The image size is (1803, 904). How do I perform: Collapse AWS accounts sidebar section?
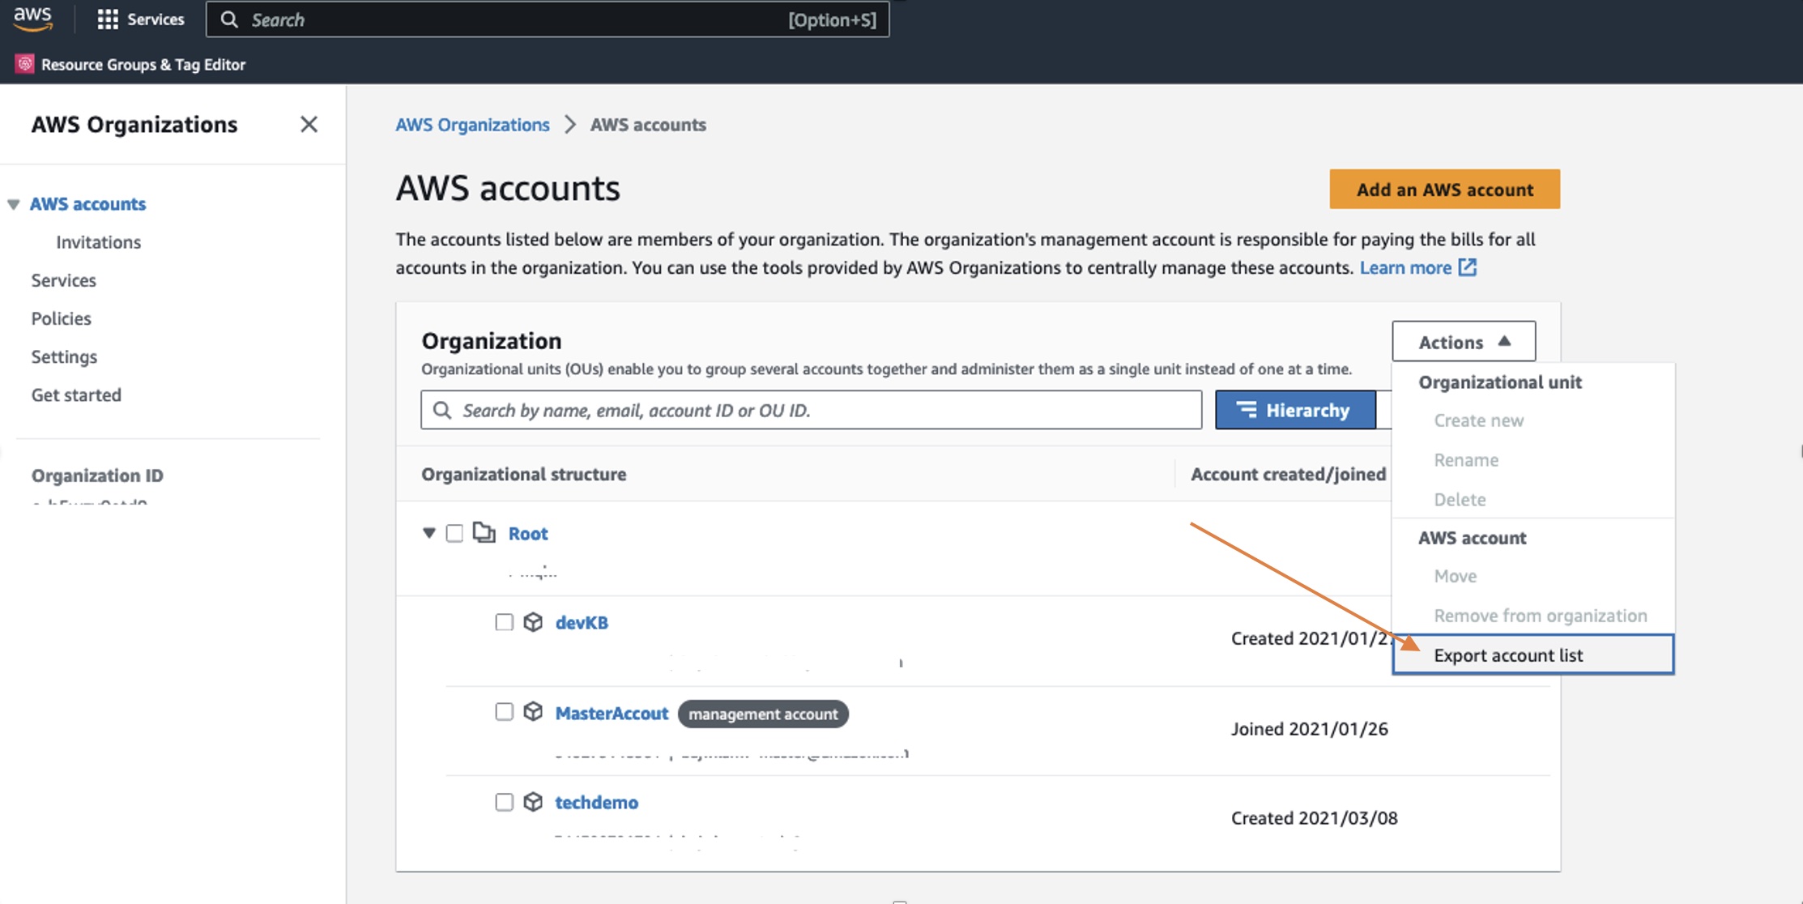[x=14, y=204]
